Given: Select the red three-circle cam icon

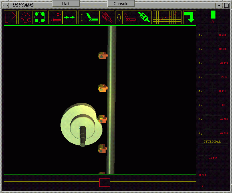Looking at the screenshot, I should [25, 17].
